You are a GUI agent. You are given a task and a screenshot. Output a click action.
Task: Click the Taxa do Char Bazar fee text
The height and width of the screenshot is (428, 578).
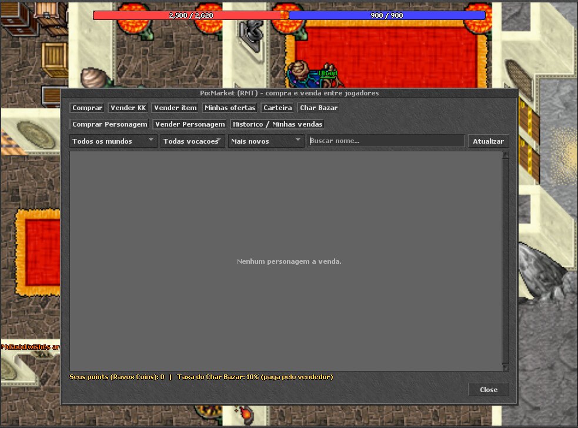pyautogui.click(x=255, y=377)
